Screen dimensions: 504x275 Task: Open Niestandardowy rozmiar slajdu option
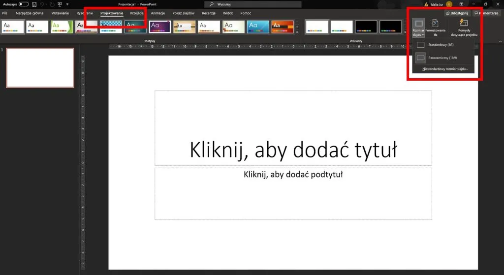click(445, 69)
